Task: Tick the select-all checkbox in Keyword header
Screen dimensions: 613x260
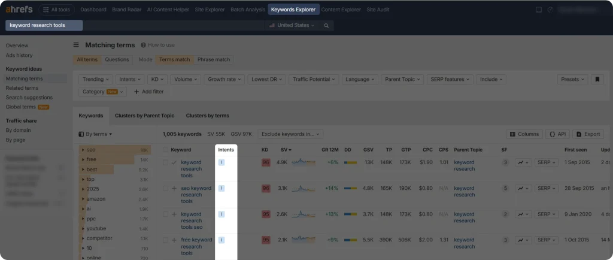Action: pyautogui.click(x=165, y=150)
